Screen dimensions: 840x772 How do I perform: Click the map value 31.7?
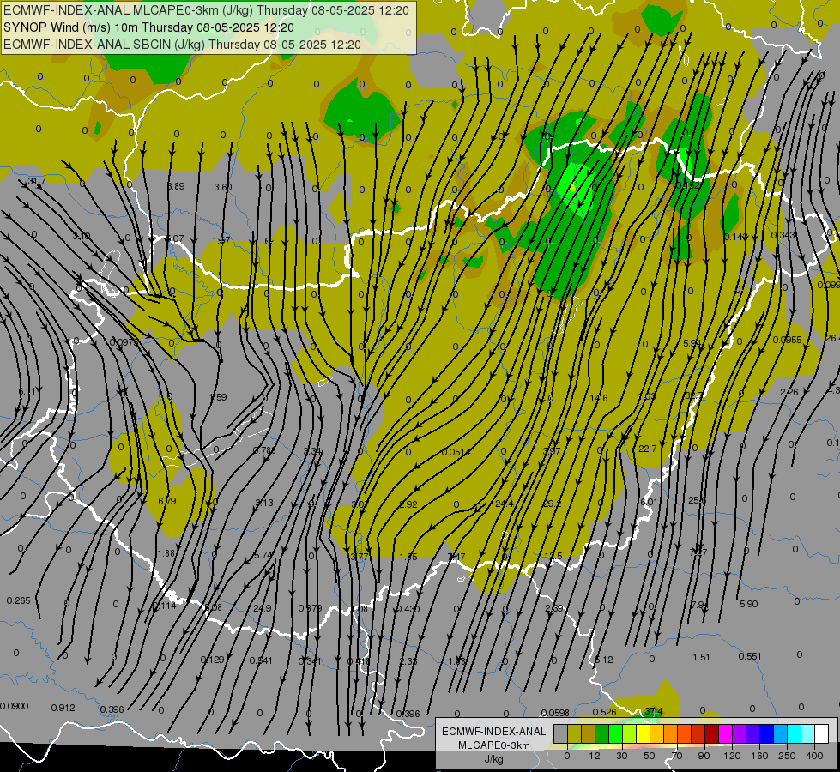coord(36,181)
